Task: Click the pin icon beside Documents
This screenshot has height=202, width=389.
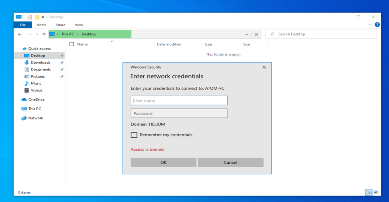Action: [62, 70]
